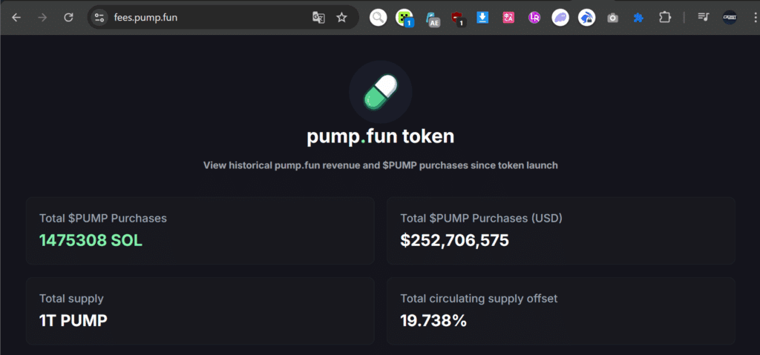Open the Chrome extensions menu
The width and height of the screenshot is (760, 355).
click(x=665, y=18)
